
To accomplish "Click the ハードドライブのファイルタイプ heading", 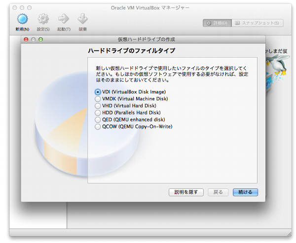I will [131, 51].
